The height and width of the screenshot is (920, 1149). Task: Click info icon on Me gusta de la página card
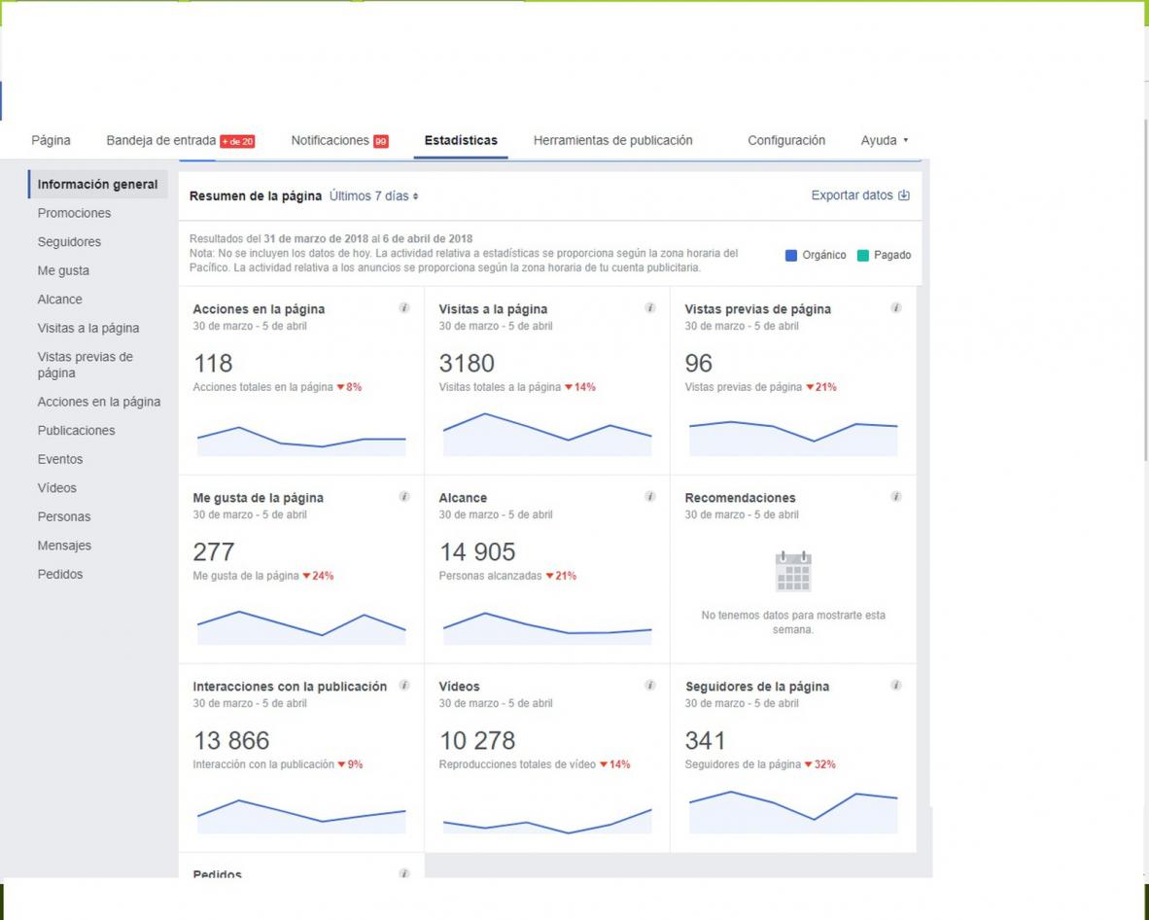[404, 496]
